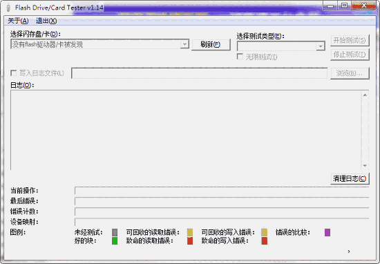Click the 清理日志(C) button
380x264 pixels.
click(x=350, y=179)
